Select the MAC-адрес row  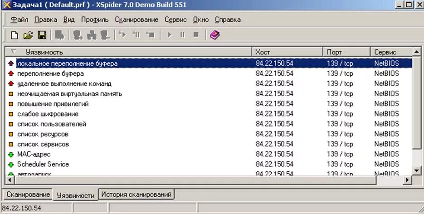[209, 154]
